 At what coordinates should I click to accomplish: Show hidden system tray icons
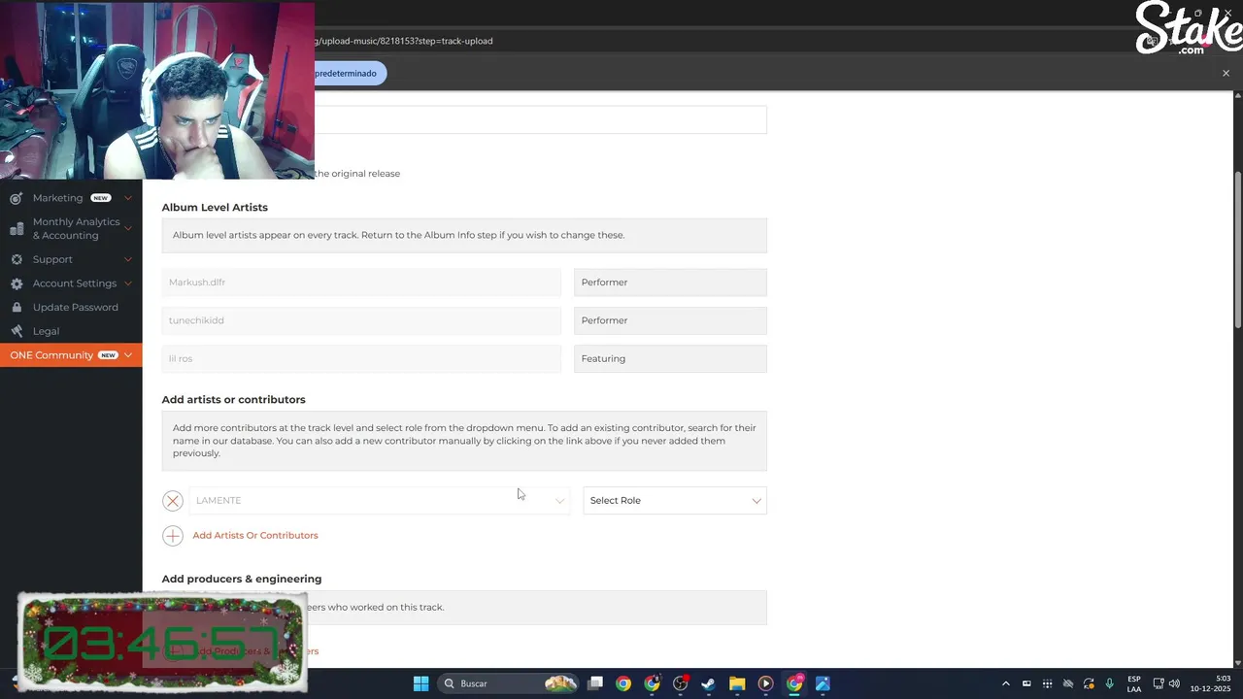tap(1005, 683)
